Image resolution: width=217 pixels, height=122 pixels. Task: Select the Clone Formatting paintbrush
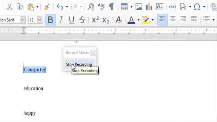click(47, 7)
